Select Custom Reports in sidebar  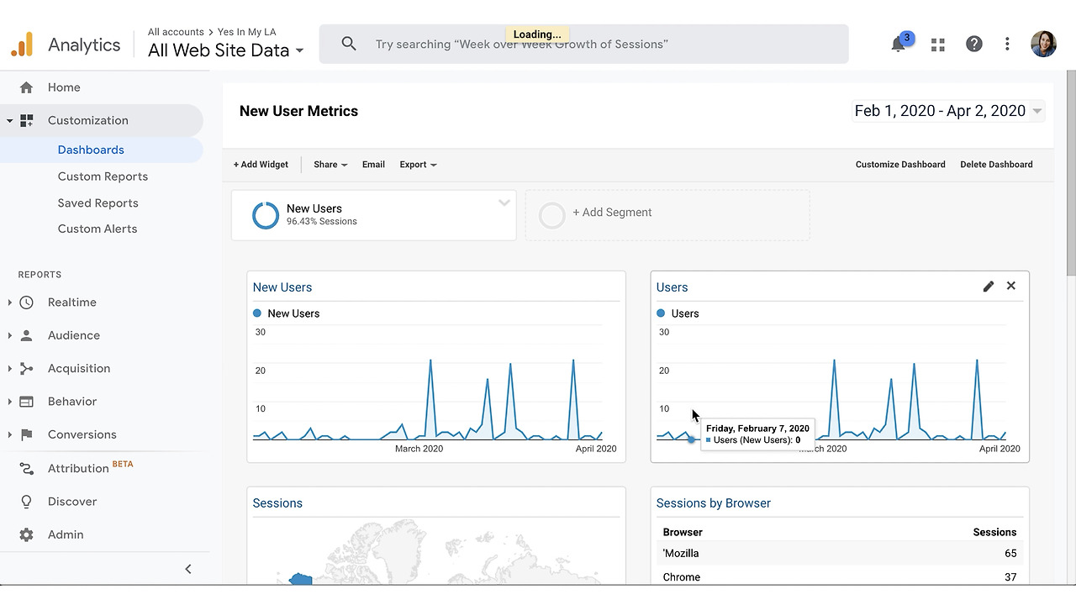[x=103, y=176]
